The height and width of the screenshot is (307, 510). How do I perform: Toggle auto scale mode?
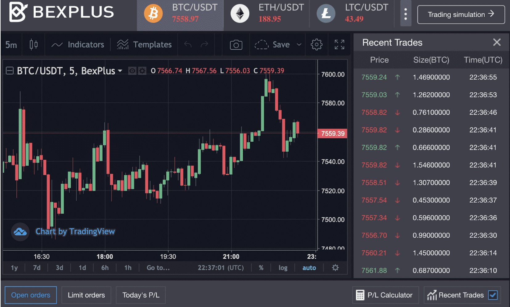(309, 268)
